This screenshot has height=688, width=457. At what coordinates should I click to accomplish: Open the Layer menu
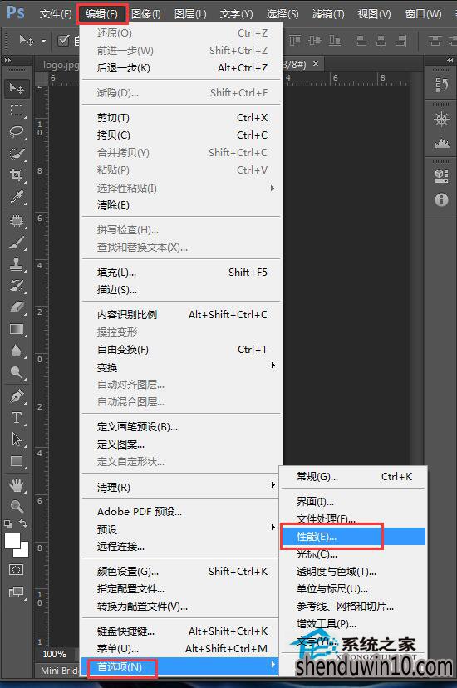coord(190,14)
